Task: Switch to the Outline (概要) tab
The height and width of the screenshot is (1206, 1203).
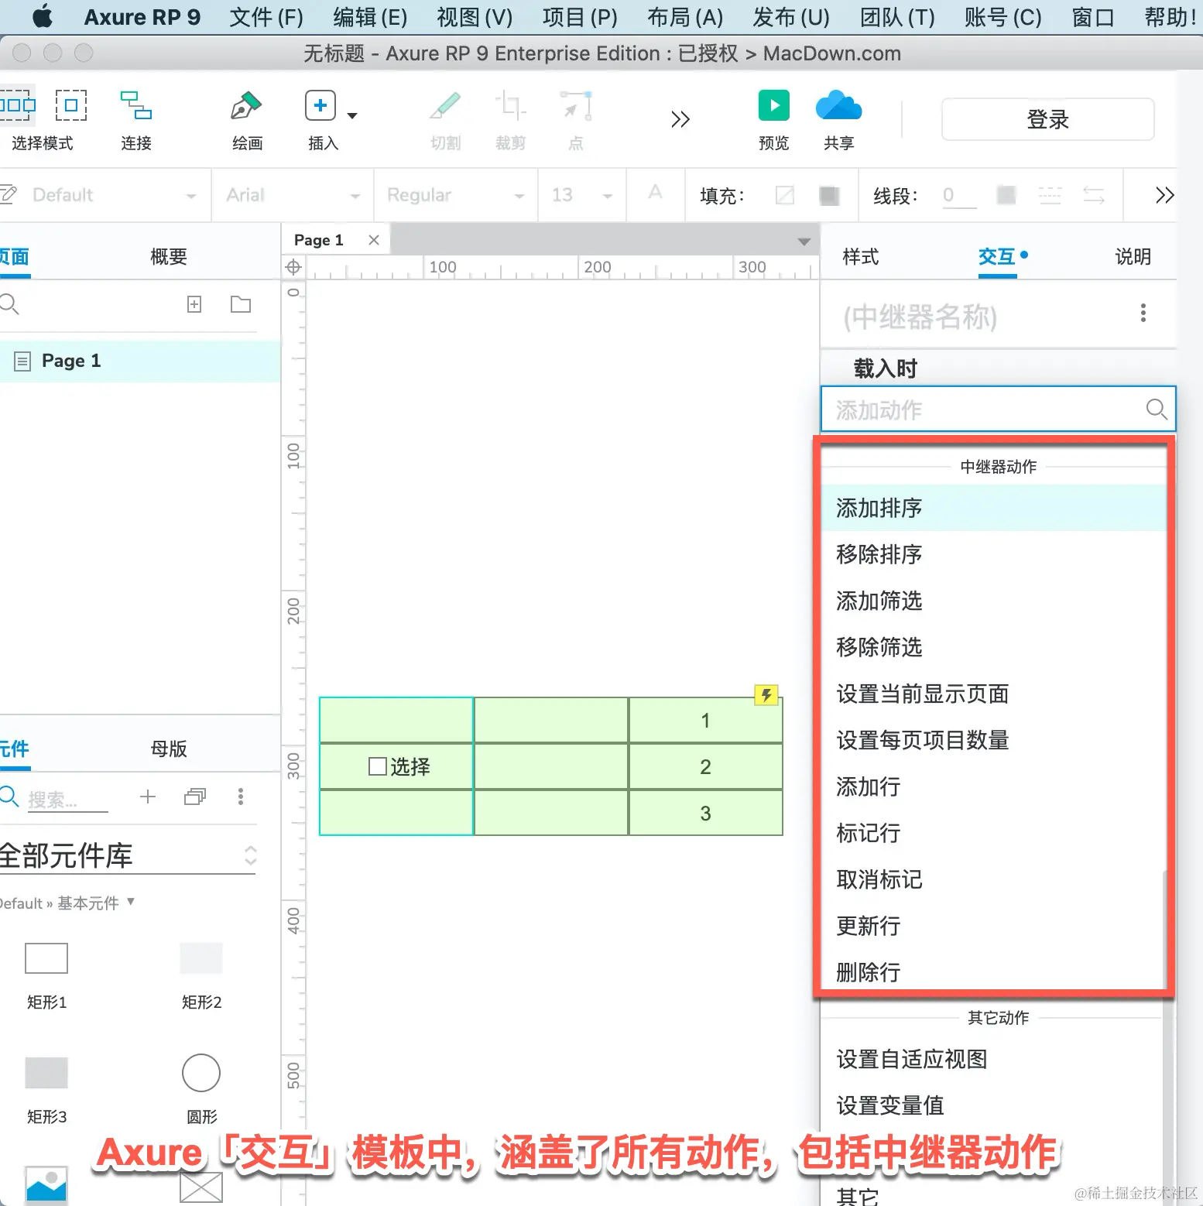Action: point(169,257)
